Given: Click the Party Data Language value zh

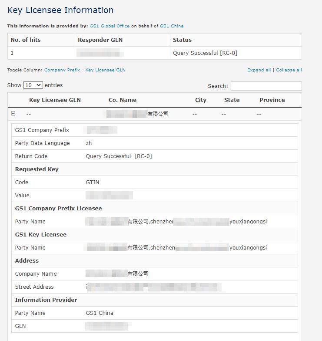Looking at the screenshot, I should pyautogui.click(x=89, y=143).
